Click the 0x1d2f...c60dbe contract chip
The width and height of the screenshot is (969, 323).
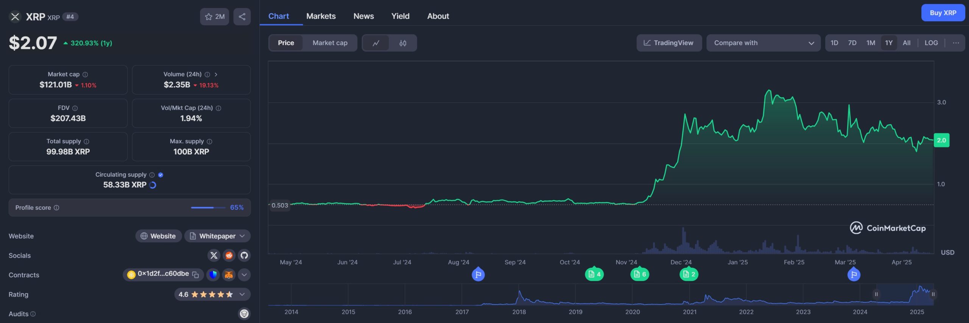coord(163,274)
